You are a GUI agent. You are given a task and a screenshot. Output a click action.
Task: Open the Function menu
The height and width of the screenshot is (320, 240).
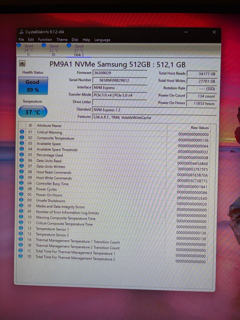tap(45, 39)
